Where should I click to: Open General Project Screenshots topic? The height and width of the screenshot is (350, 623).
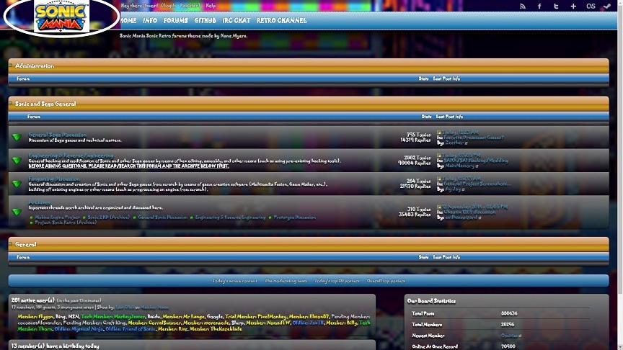pos(477,184)
